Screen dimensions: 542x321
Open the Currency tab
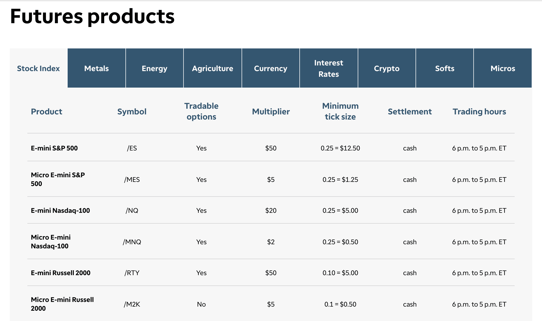click(271, 68)
